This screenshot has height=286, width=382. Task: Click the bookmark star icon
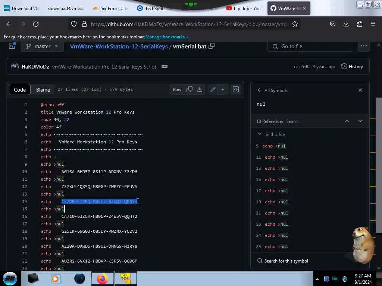[295, 24]
